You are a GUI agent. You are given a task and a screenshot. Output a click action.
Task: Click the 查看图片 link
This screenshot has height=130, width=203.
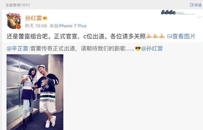184,36
